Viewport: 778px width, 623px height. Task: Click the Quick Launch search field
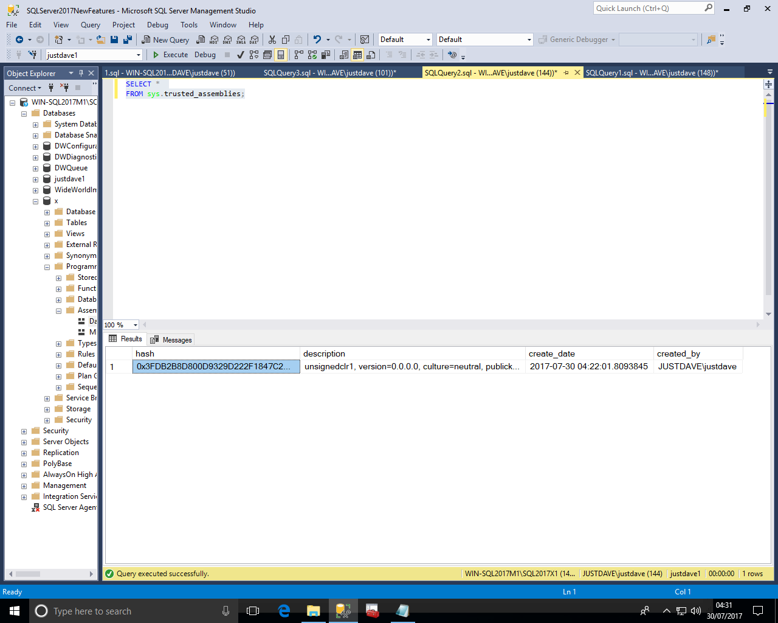(x=648, y=9)
